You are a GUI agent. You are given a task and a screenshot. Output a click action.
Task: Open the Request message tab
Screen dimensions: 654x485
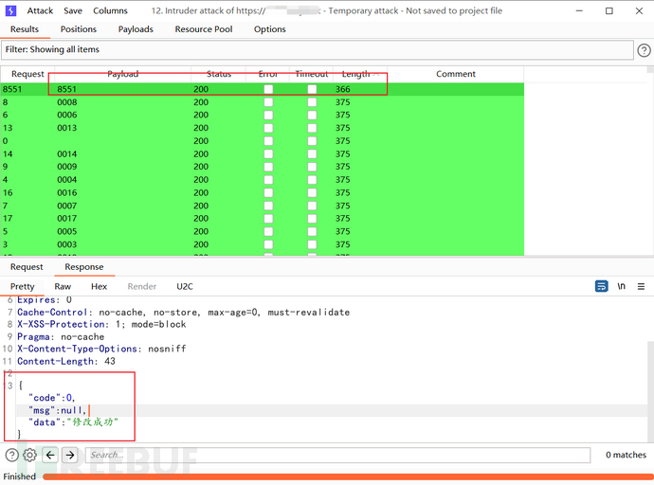(27, 267)
